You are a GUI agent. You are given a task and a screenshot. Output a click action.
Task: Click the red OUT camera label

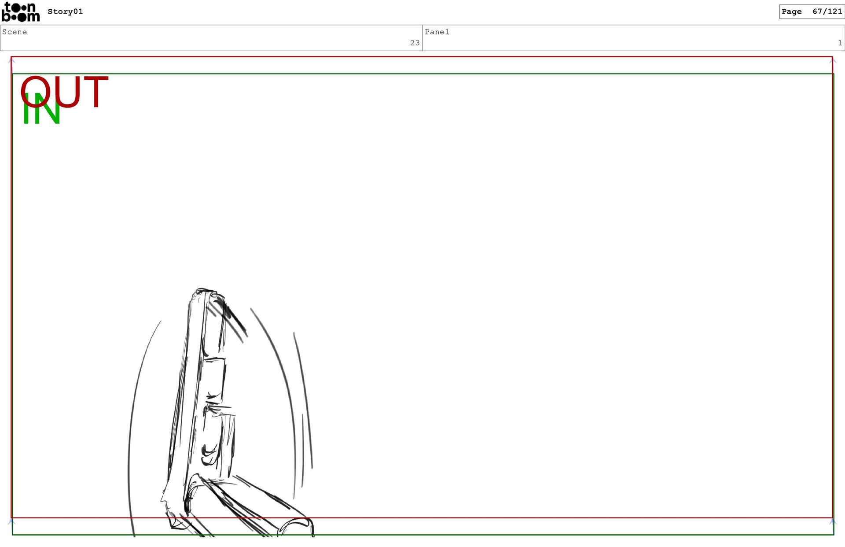(x=65, y=92)
